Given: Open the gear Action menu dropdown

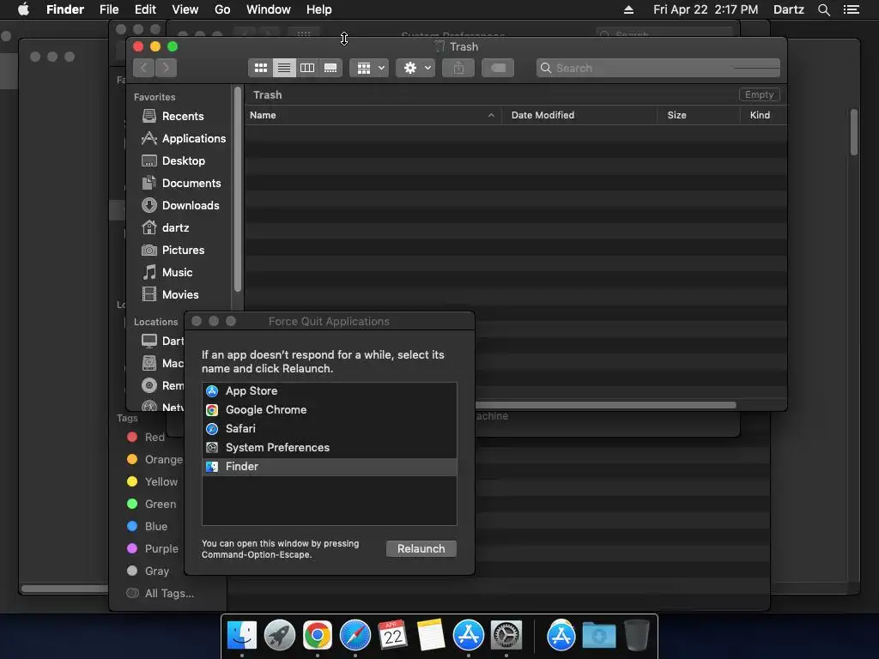Looking at the screenshot, I should pos(416,68).
